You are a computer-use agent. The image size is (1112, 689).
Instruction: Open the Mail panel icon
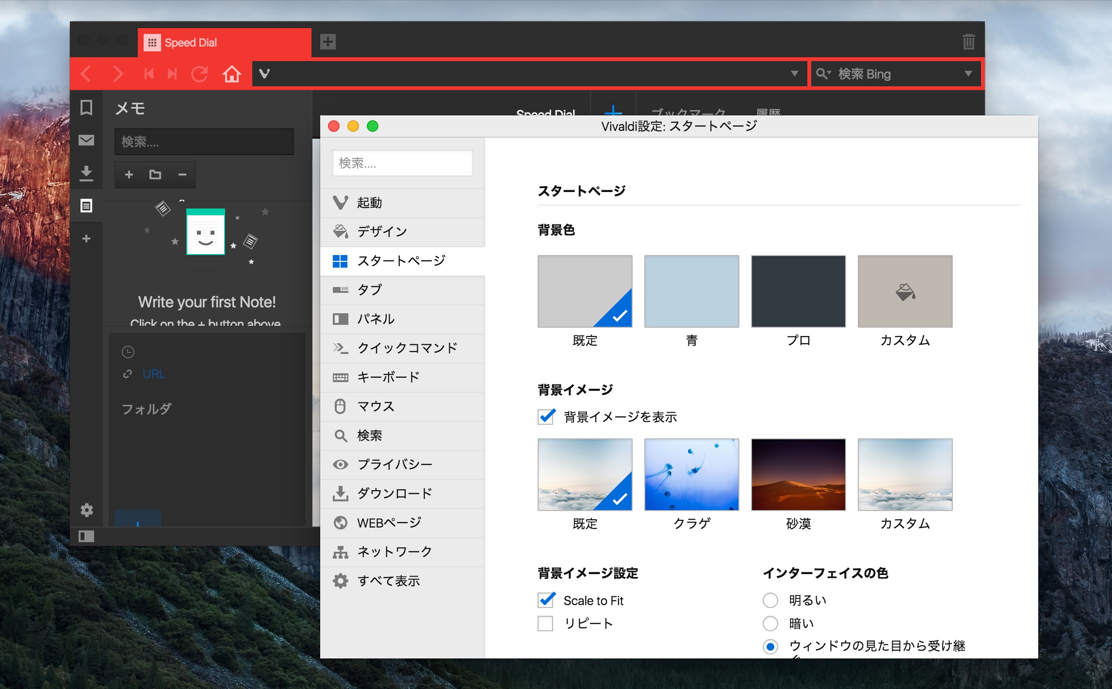[x=86, y=140]
